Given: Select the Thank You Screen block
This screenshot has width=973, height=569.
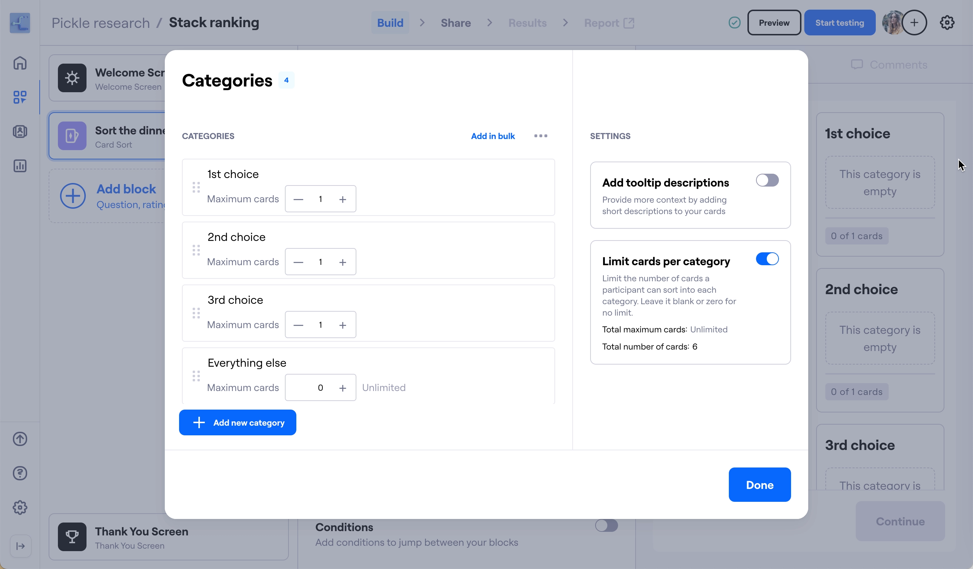Looking at the screenshot, I should click(x=169, y=536).
